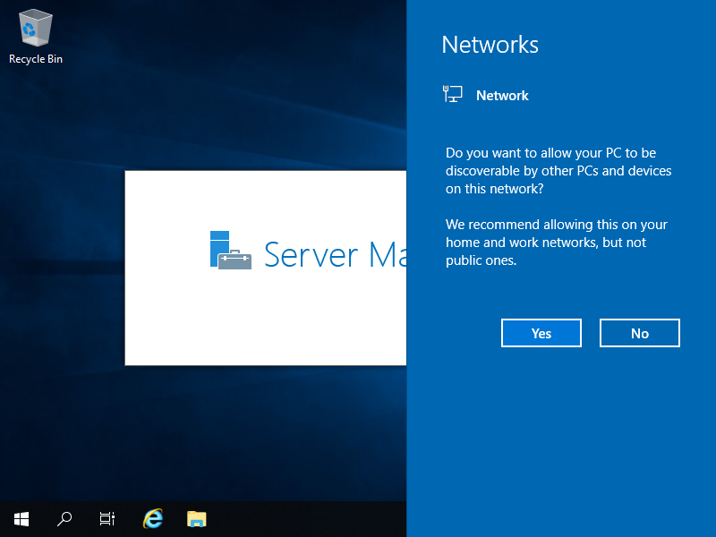Click No to deny network discovery

pyautogui.click(x=640, y=333)
